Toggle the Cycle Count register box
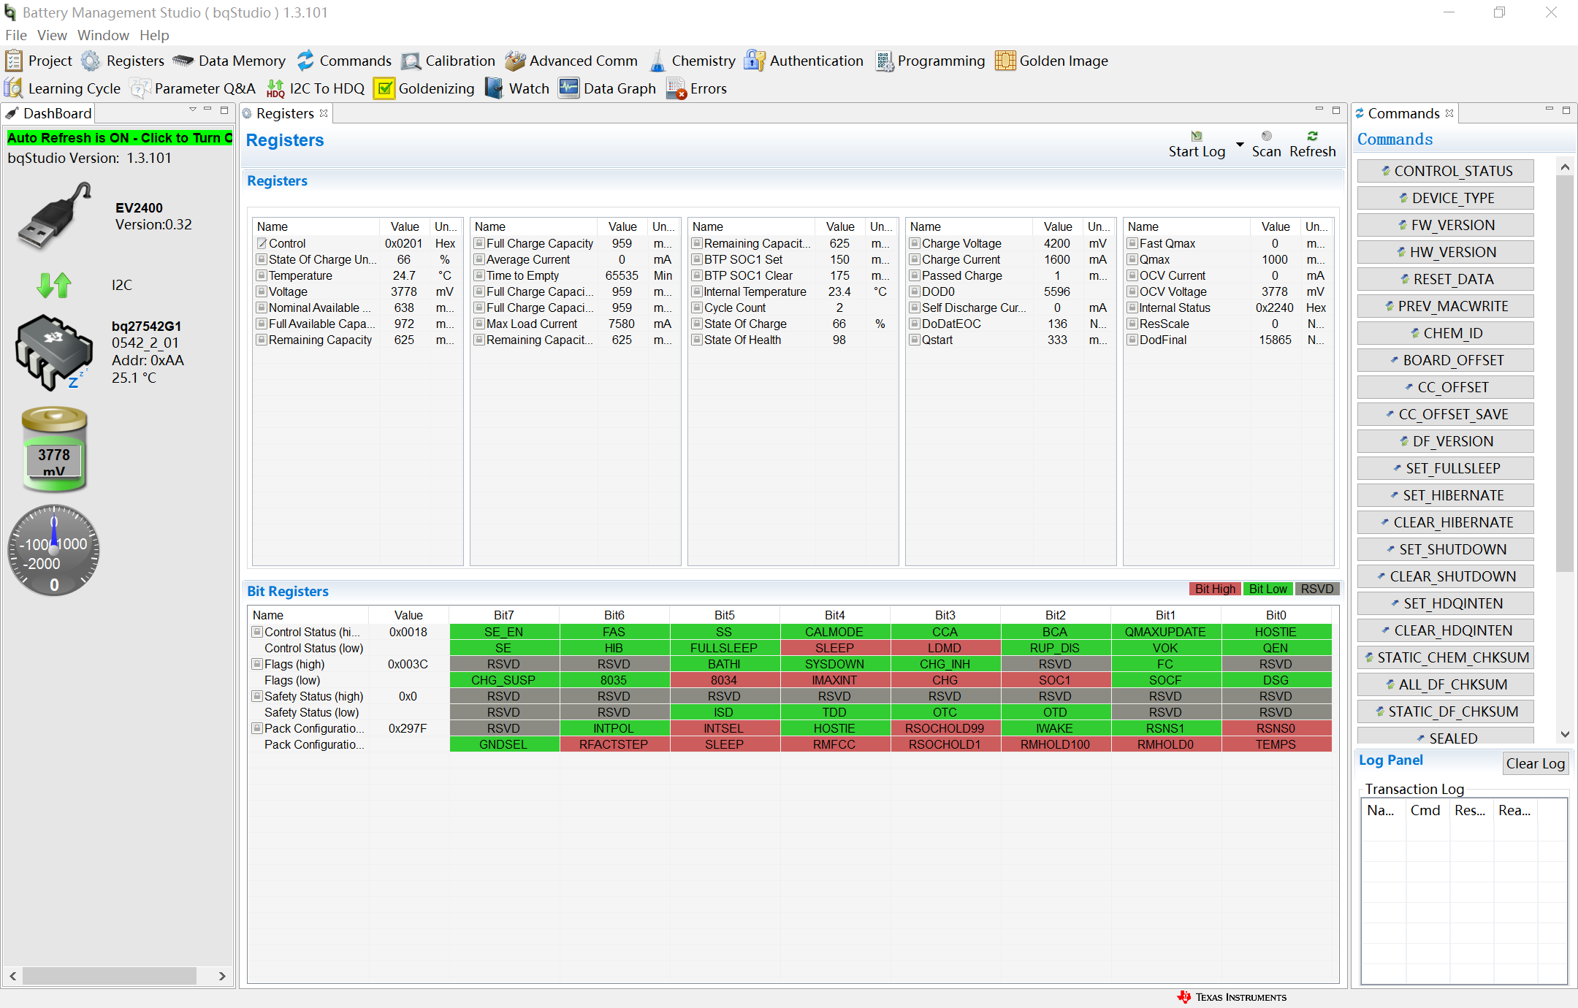This screenshot has height=1008, width=1578. coord(697,308)
